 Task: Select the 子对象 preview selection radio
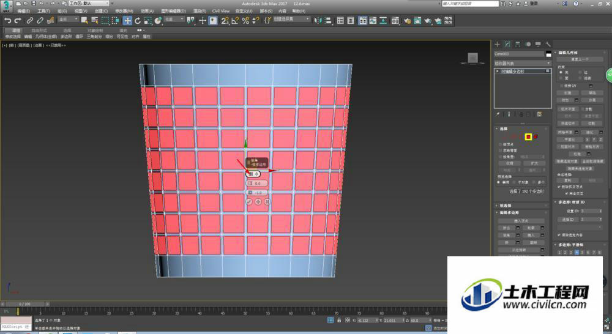(515, 182)
